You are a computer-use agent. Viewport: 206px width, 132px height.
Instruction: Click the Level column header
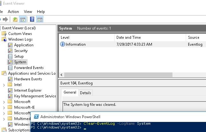[x=65, y=37]
